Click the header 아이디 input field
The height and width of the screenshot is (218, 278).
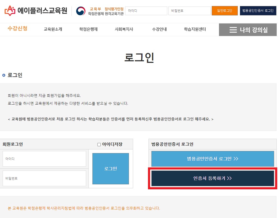[147, 10]
